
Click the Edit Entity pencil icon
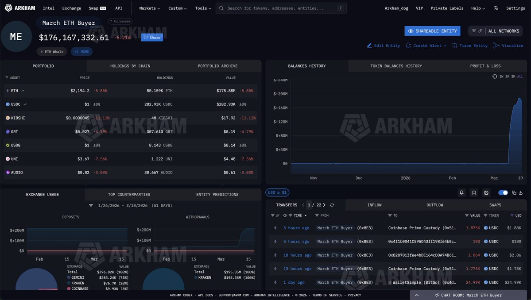[x=369, y=45]
